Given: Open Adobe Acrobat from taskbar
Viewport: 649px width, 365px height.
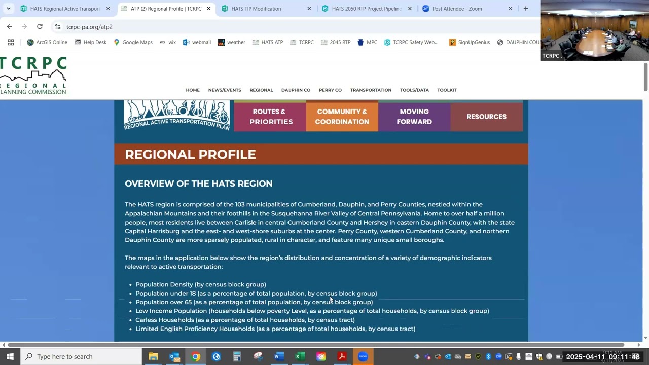Looking at the screenshot, I should 342,356.
